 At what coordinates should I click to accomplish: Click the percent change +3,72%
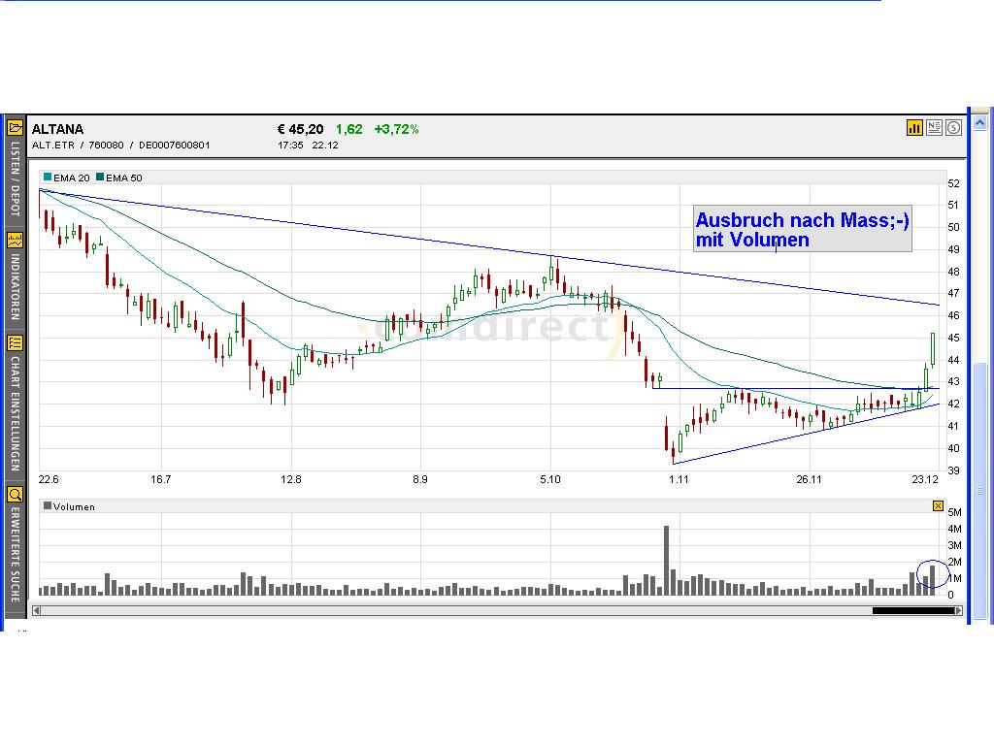tap(396, 129)
